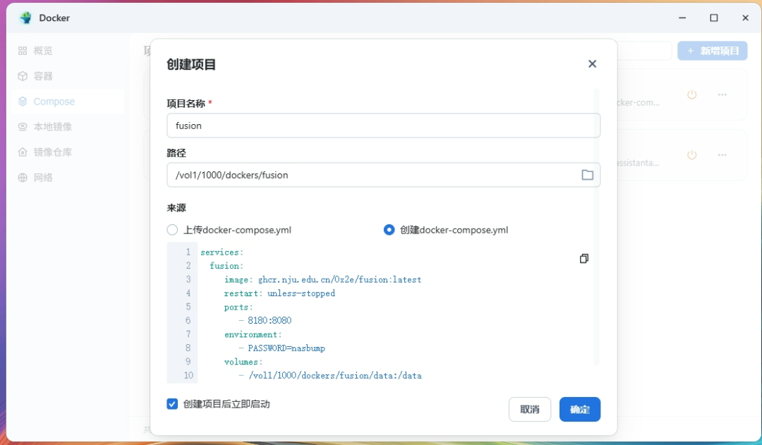Click the 新增项目 button in background

pos(713,51)
